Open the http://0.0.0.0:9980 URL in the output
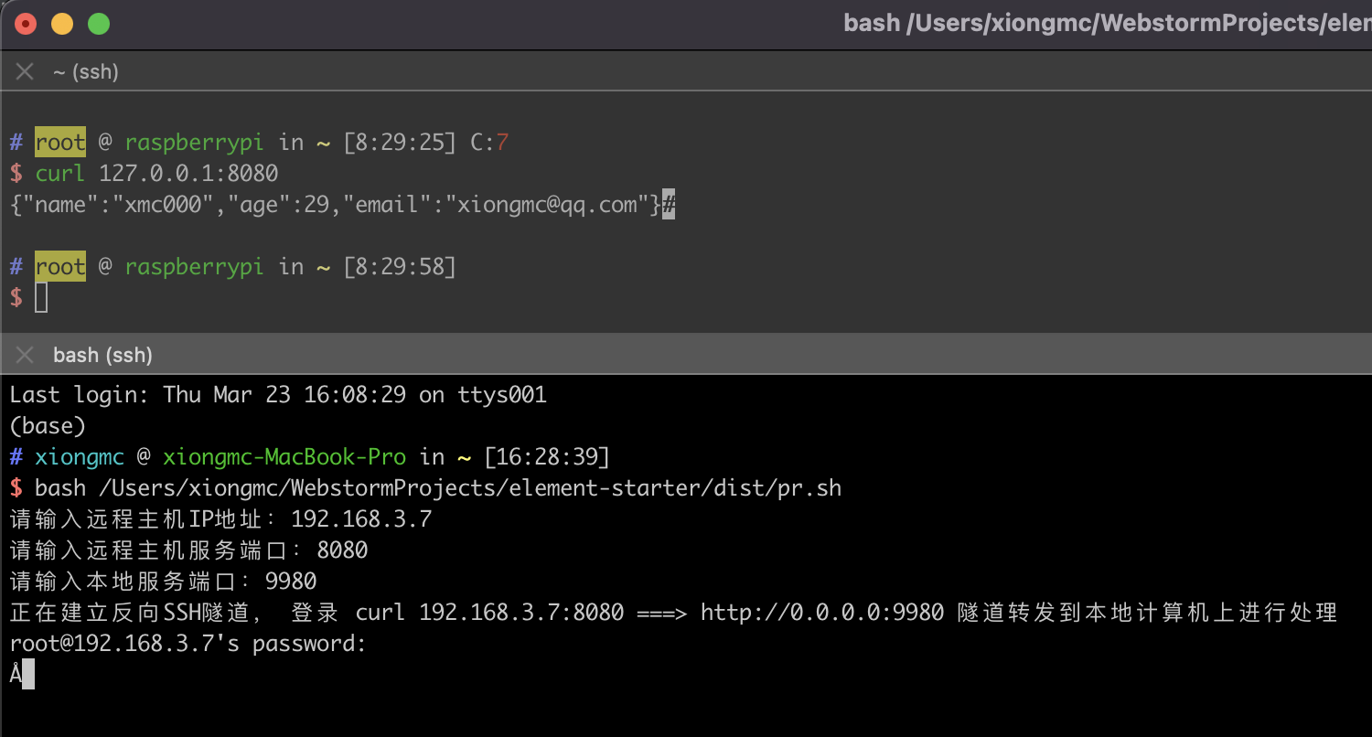This screenshot has height=737, width=1372. (822, 613)
